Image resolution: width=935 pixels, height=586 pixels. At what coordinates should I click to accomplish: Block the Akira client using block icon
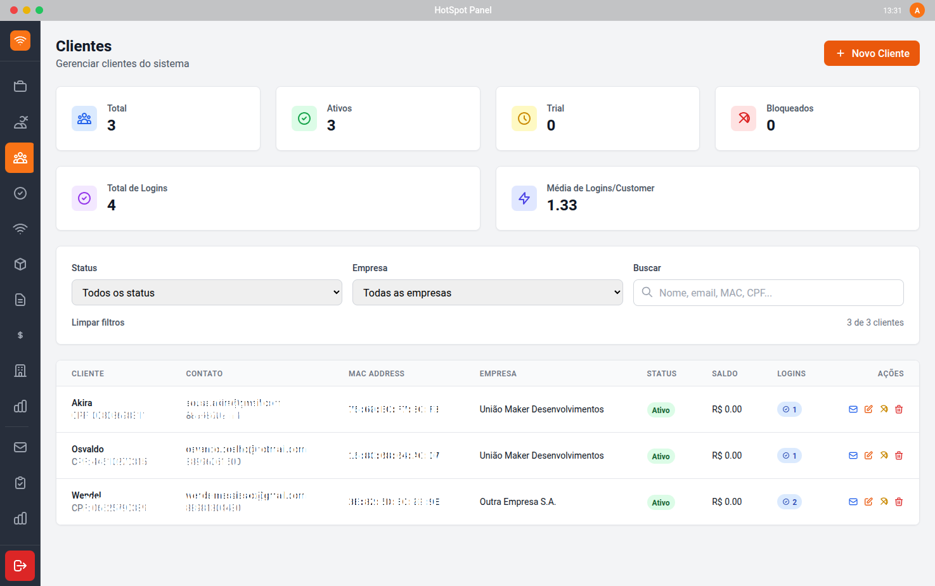[884, 409]
